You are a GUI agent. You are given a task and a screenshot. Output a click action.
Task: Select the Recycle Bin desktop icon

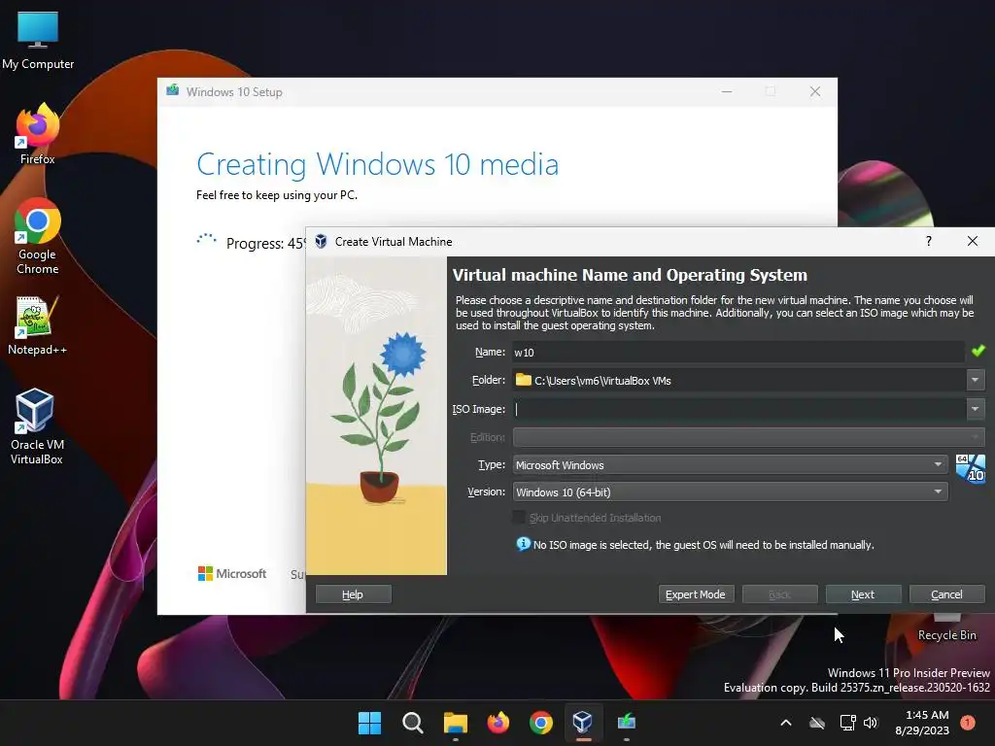coord(946,628)
